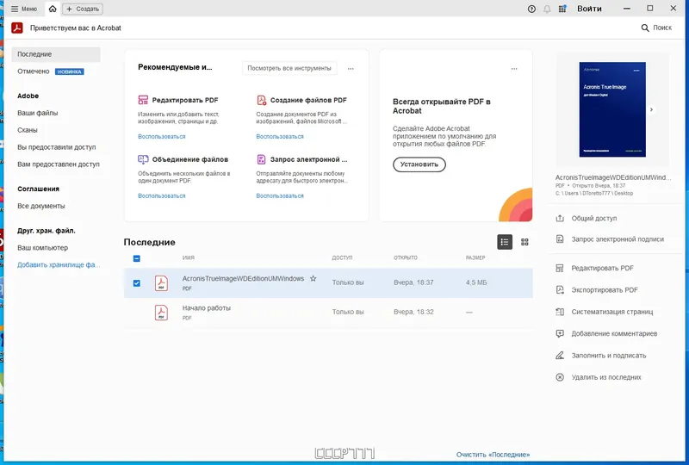Click Редактировать PDF in right panel
689x465 pixels.
tap(602, 268)
